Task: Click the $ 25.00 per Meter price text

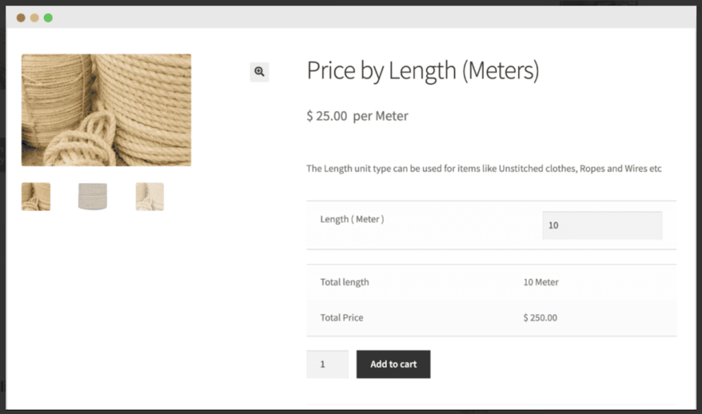Action: (x=356, y=115)
